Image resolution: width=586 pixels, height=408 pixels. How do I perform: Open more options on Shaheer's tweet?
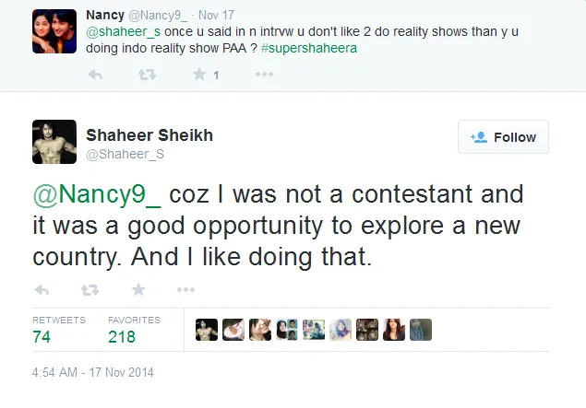click(x=185, y=289)
